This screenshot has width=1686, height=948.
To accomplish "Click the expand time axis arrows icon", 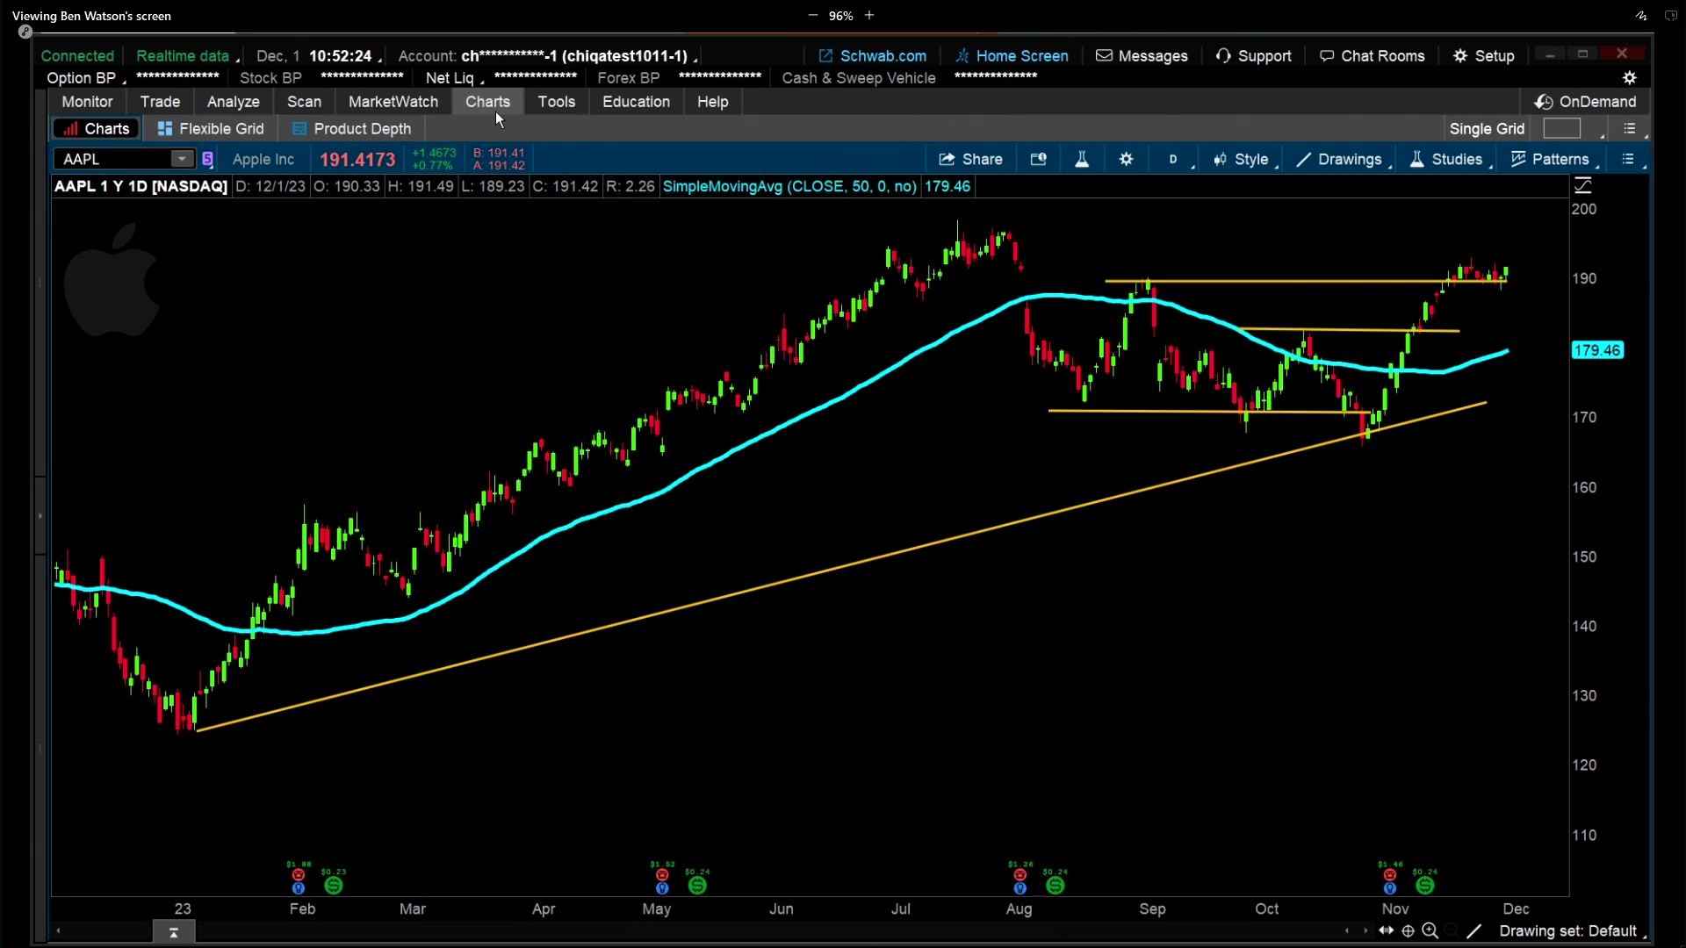I will (x=1386, y=930).
